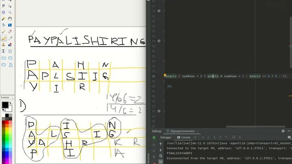
Task: Click console output 'PINALSIGYAHRPI'
Action: pos(179,153)
